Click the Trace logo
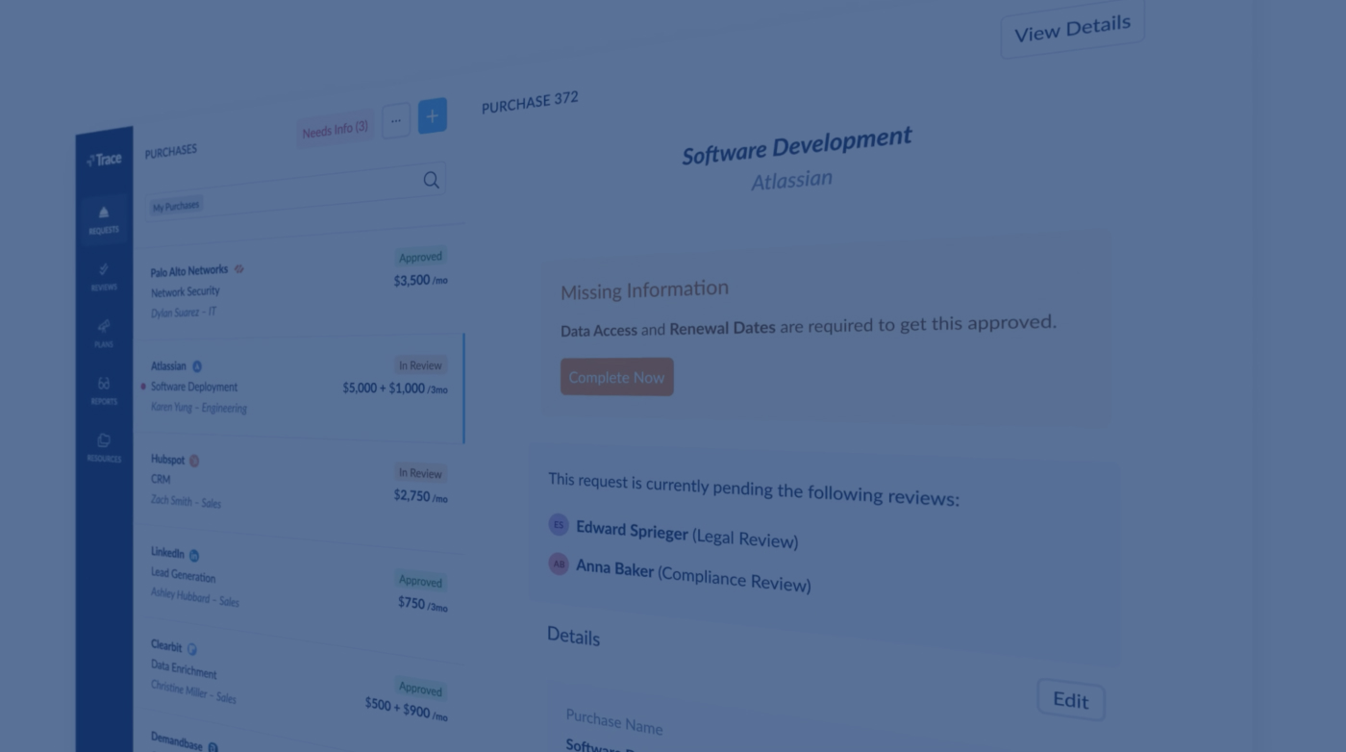 tap(104, 160)
